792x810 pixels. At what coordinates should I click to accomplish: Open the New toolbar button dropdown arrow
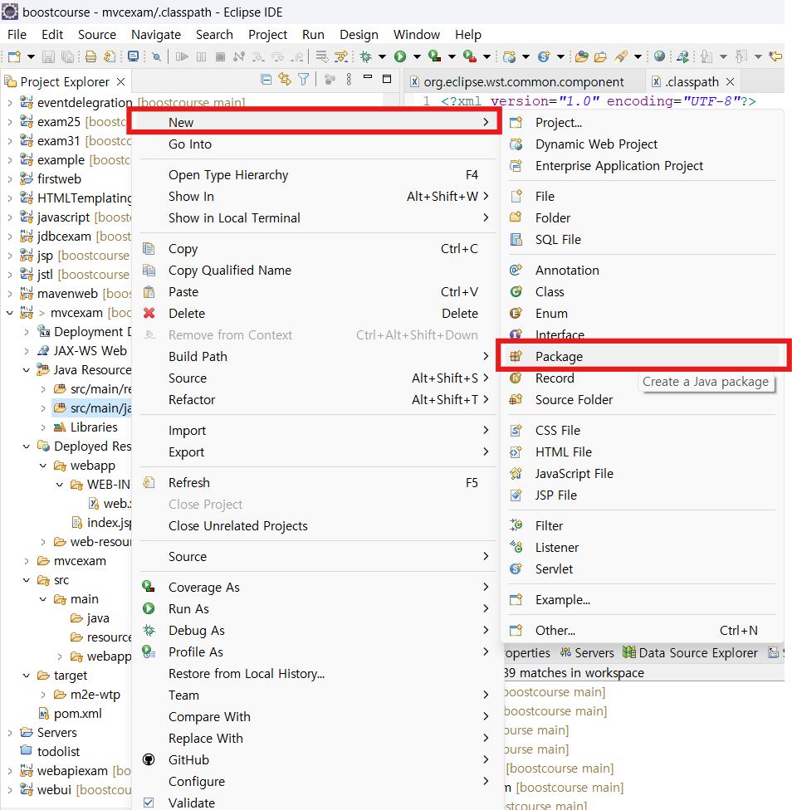coord(31,56)
